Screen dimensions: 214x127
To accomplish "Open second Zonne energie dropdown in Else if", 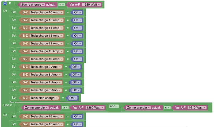I will pos(138,108).
